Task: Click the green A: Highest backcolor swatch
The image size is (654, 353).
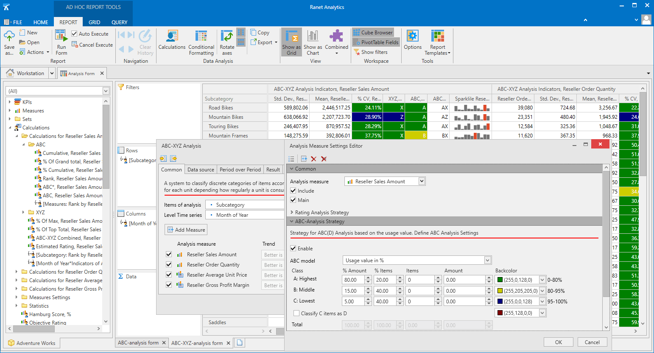Action: click(x=500, y=280)
